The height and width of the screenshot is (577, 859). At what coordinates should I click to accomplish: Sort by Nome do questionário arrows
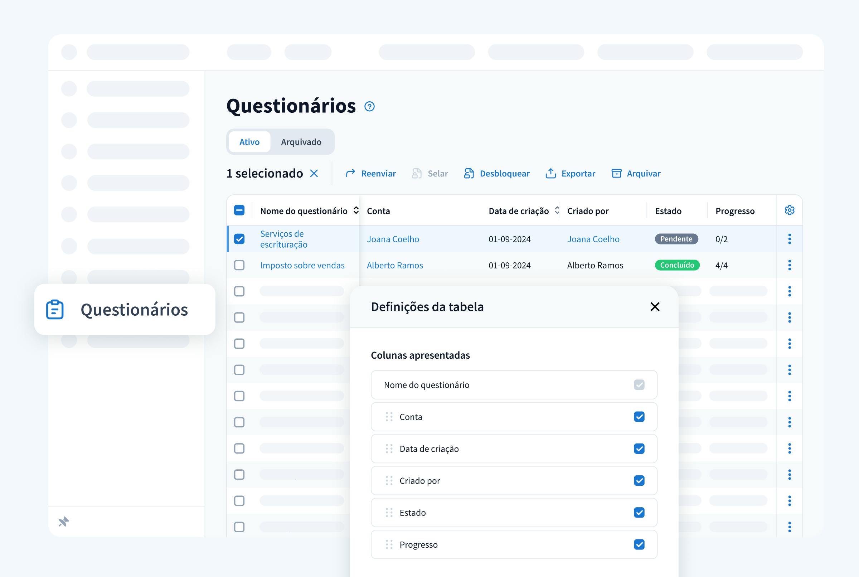356,210
